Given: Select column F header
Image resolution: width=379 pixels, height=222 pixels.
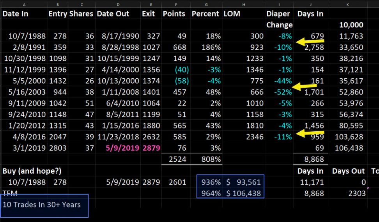Looking at the screenshot, I should (176, 4).
